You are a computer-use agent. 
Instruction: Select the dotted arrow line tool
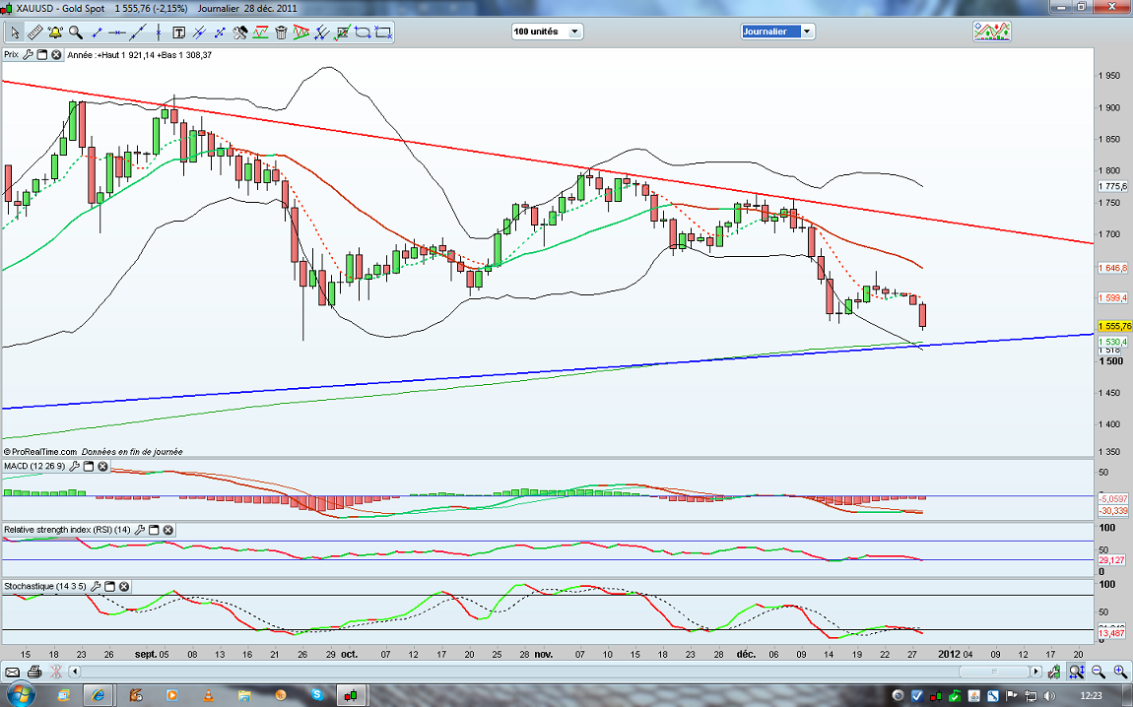click(x=220, y=32)
